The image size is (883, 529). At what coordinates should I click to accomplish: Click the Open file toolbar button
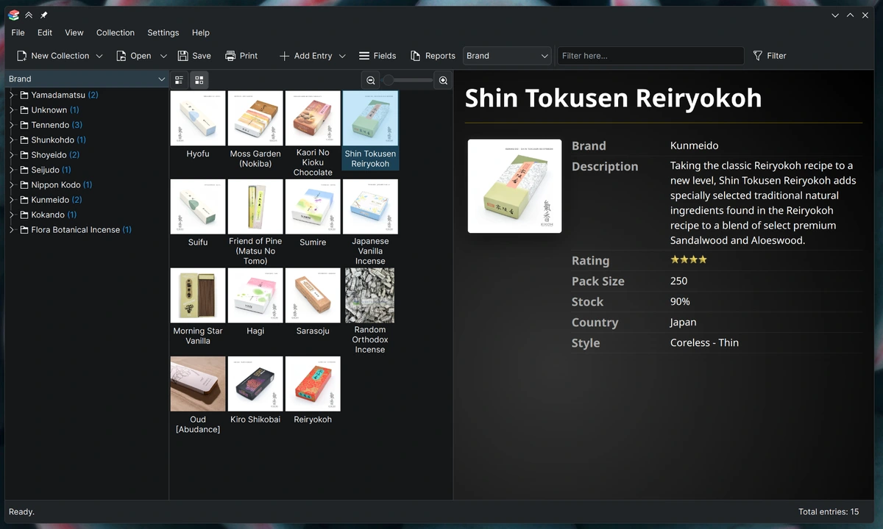tap(133, 56)
